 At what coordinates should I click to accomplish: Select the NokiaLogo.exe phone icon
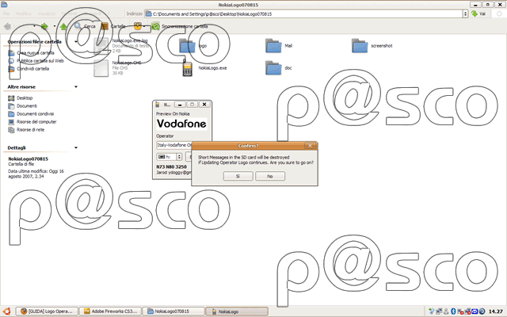click(x=187, y=68)
